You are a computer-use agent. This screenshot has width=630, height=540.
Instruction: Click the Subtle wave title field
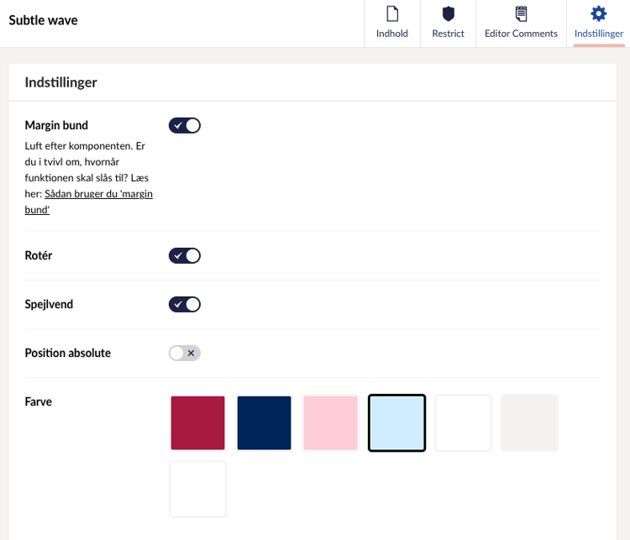(x=44, y=20)
